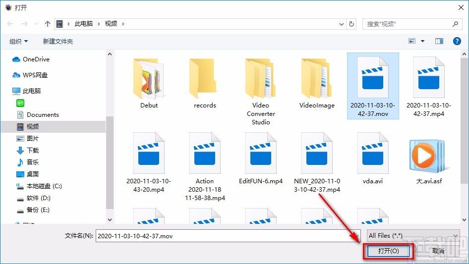Screen dimensions: 469x264
Task: Open the 组织 menu
Action: point(18,41)
